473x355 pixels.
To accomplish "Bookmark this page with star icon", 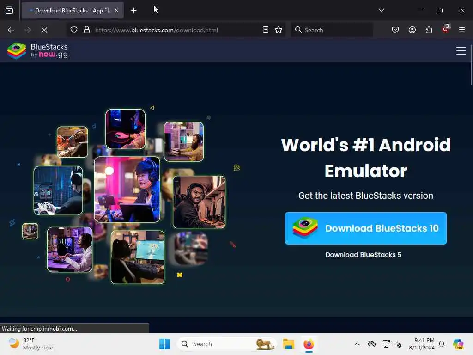I will tap(279, 30).
